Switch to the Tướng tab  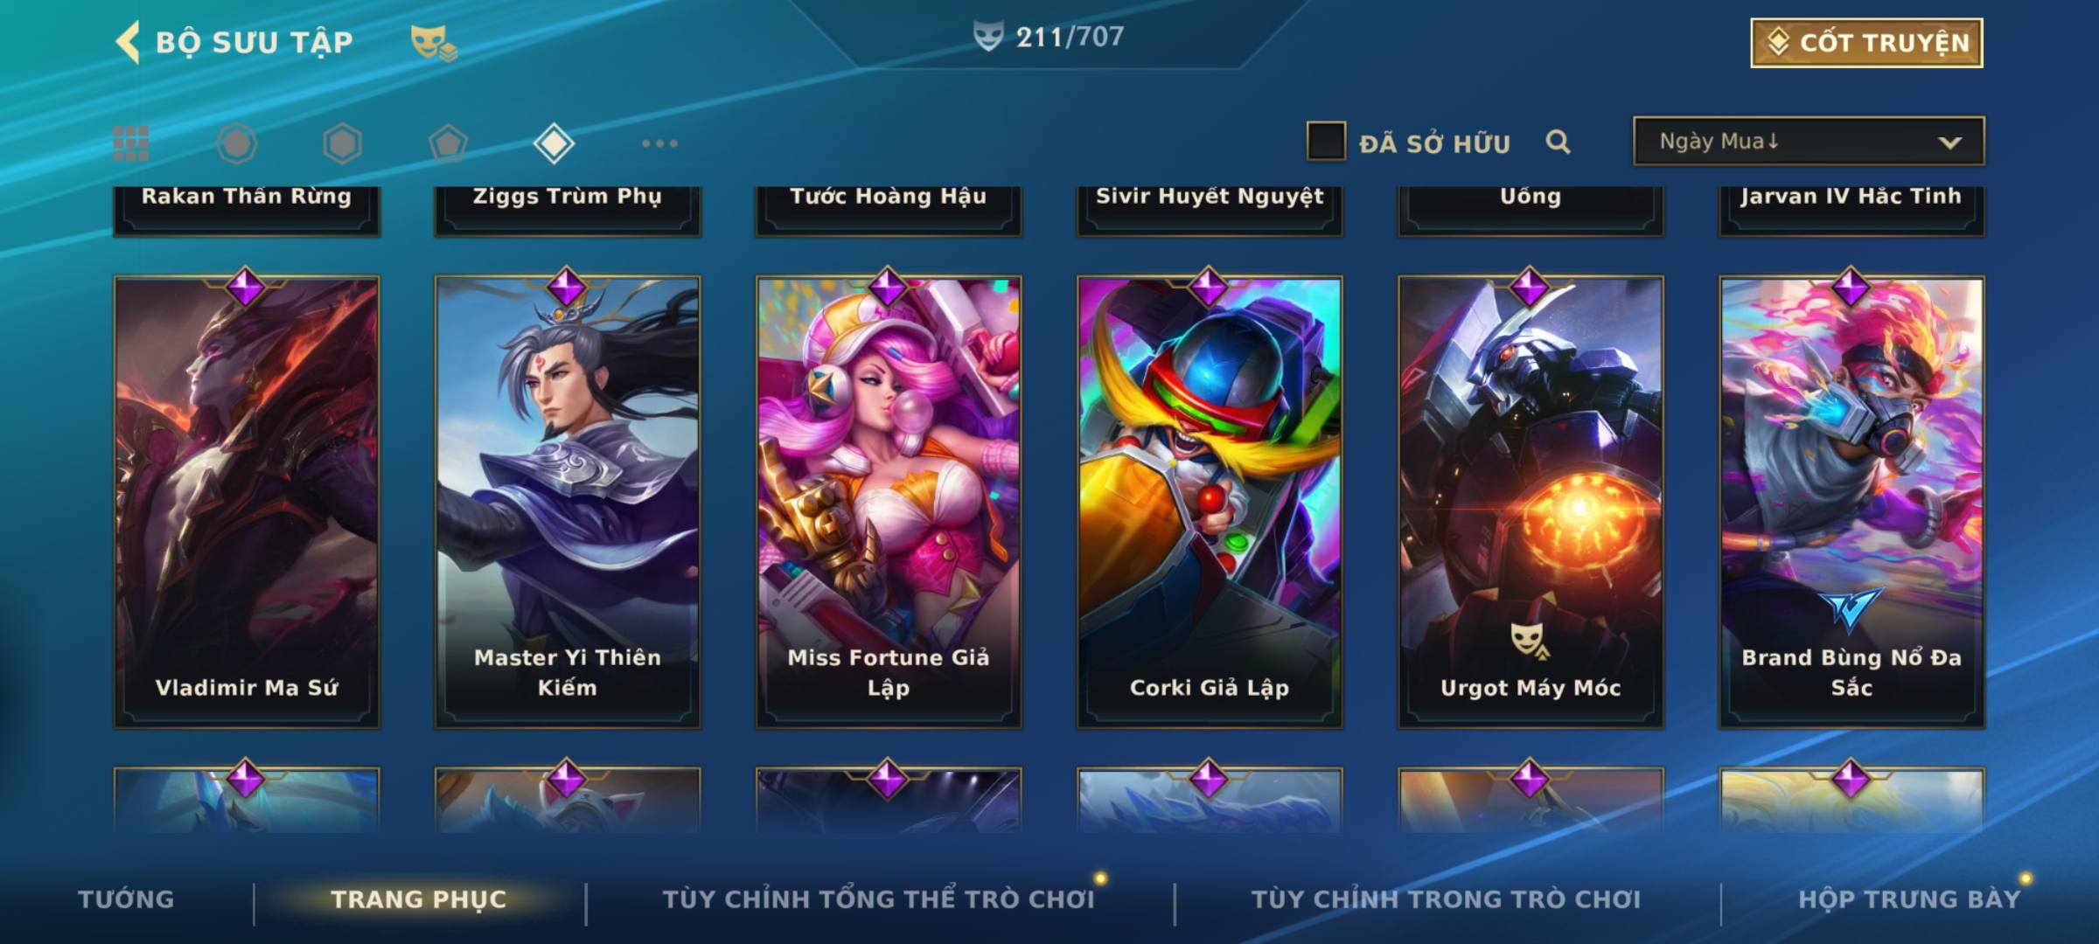coord(126,899)
